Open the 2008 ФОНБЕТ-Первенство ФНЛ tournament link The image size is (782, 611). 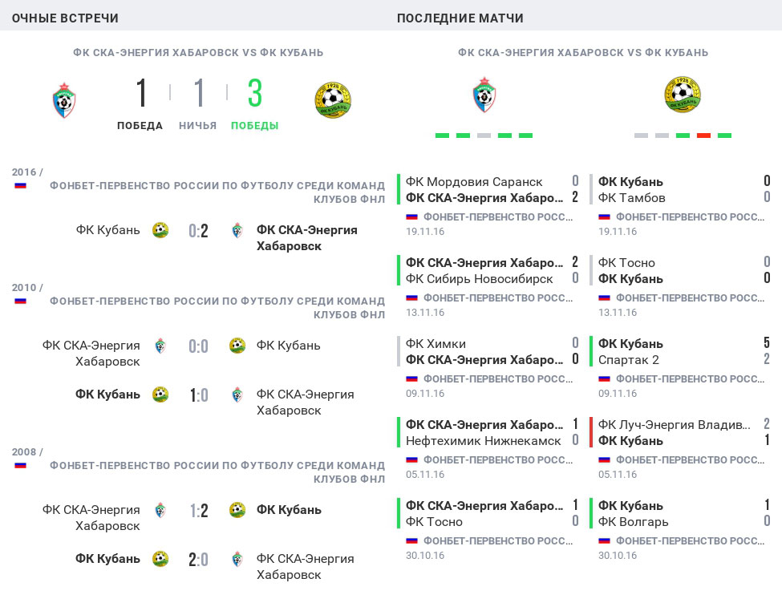(x=217, y=471)
